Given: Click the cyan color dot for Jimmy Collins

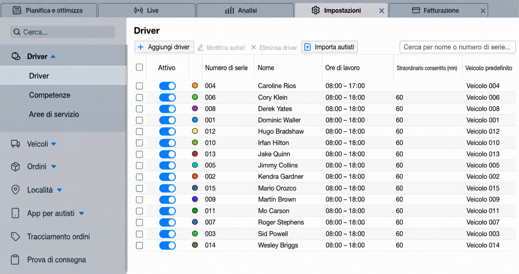Looking at the screenshot, I should [x=195, y=165].
